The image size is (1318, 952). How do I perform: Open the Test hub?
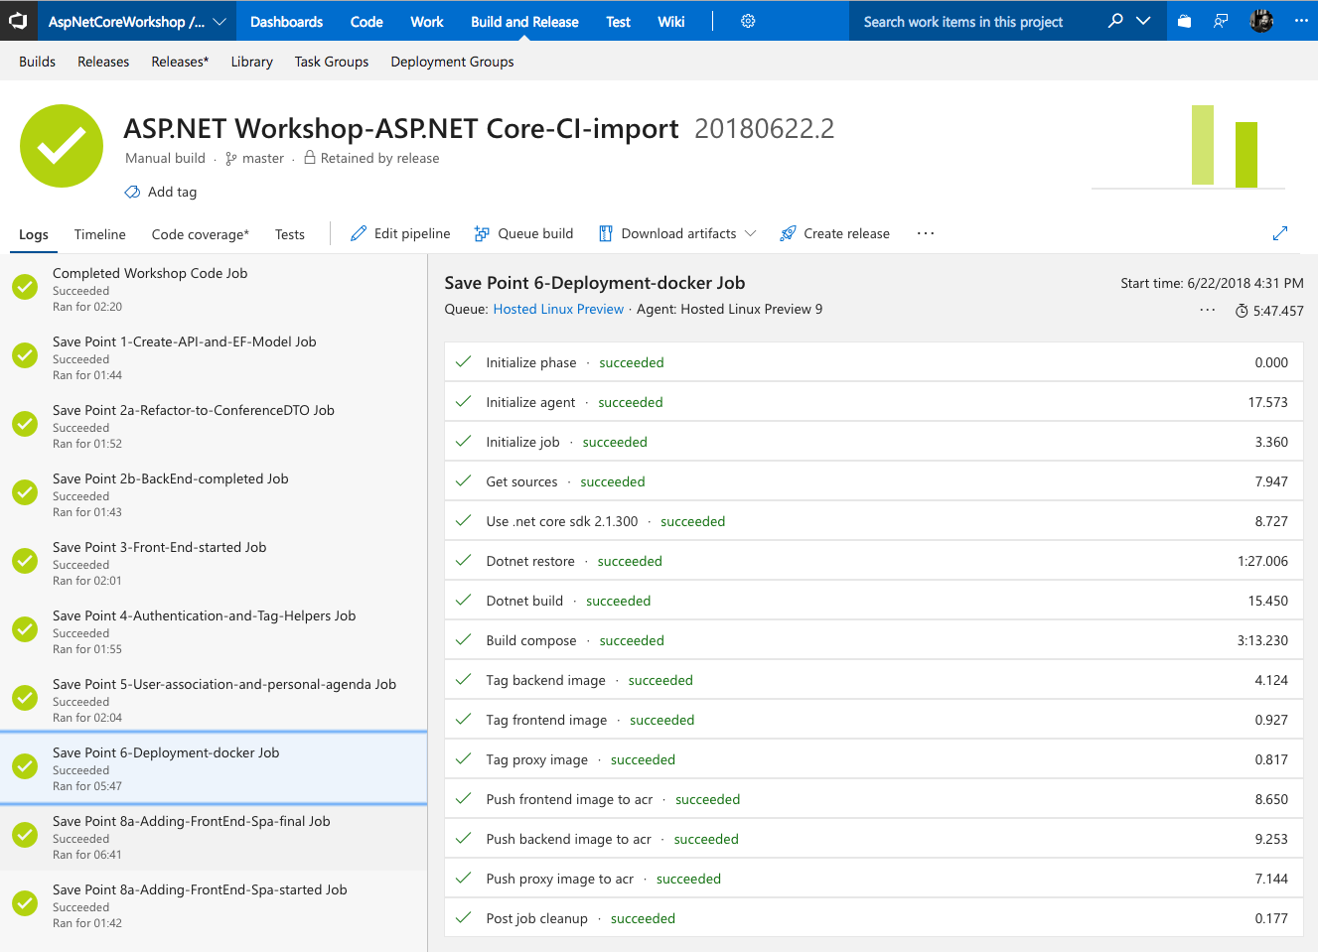click(618, 21)
